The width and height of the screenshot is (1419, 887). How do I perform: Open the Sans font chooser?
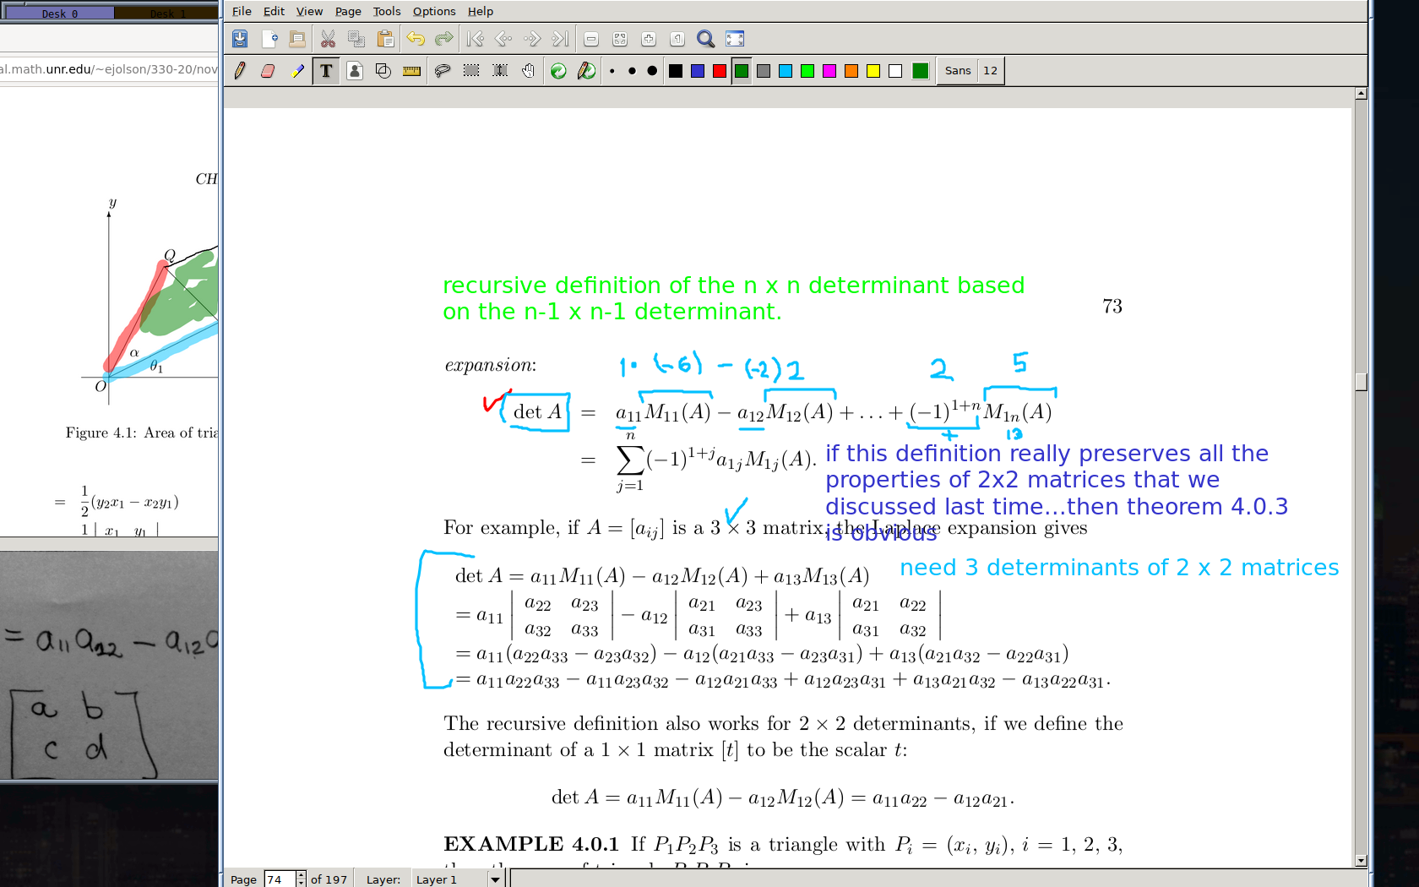pyautogui.click(x=957, y=71)
